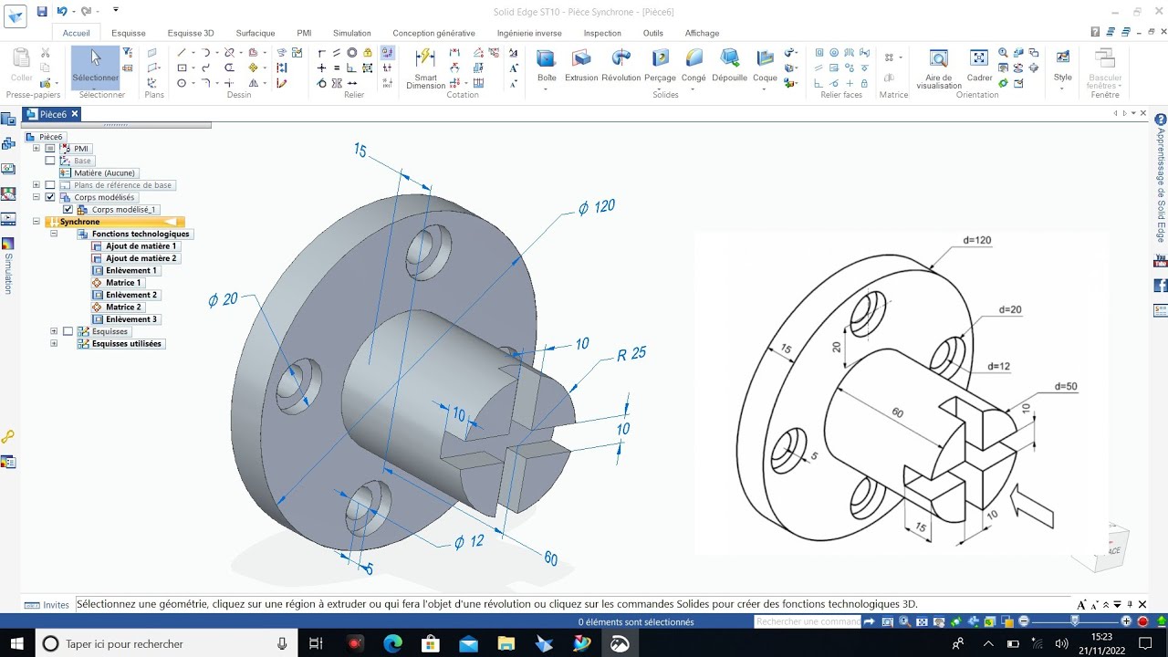Click the Windows search box
The width and height of the screenshot is (1168, 657).
[x=164, y=643]
